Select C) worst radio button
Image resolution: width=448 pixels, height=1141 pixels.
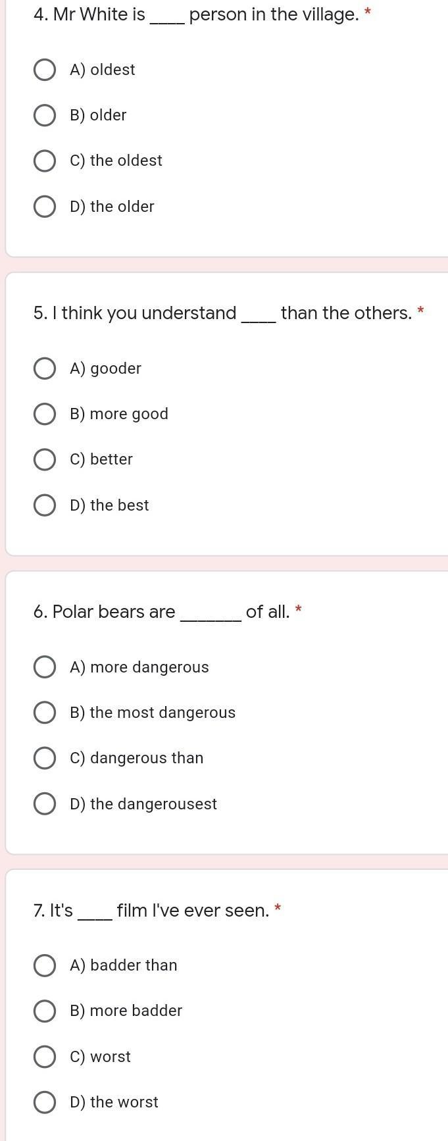point(44,1057)
